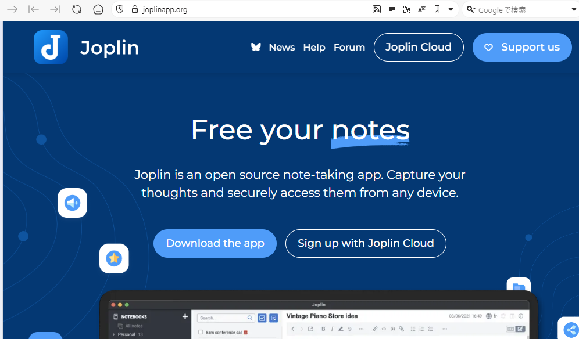This screenshot has height=339, width=579.
Task: Reload the current page
Action: point(76,9)
